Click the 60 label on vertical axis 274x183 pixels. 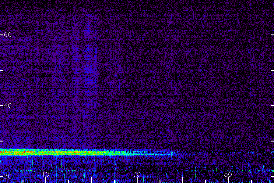tap(8, 35)
